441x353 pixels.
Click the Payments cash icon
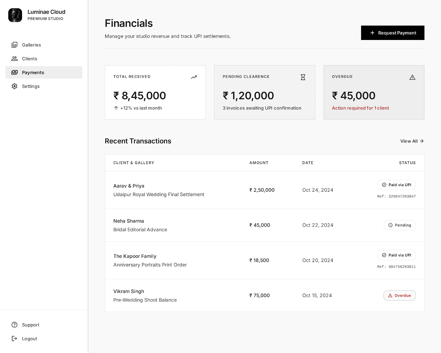click(15, 73)
